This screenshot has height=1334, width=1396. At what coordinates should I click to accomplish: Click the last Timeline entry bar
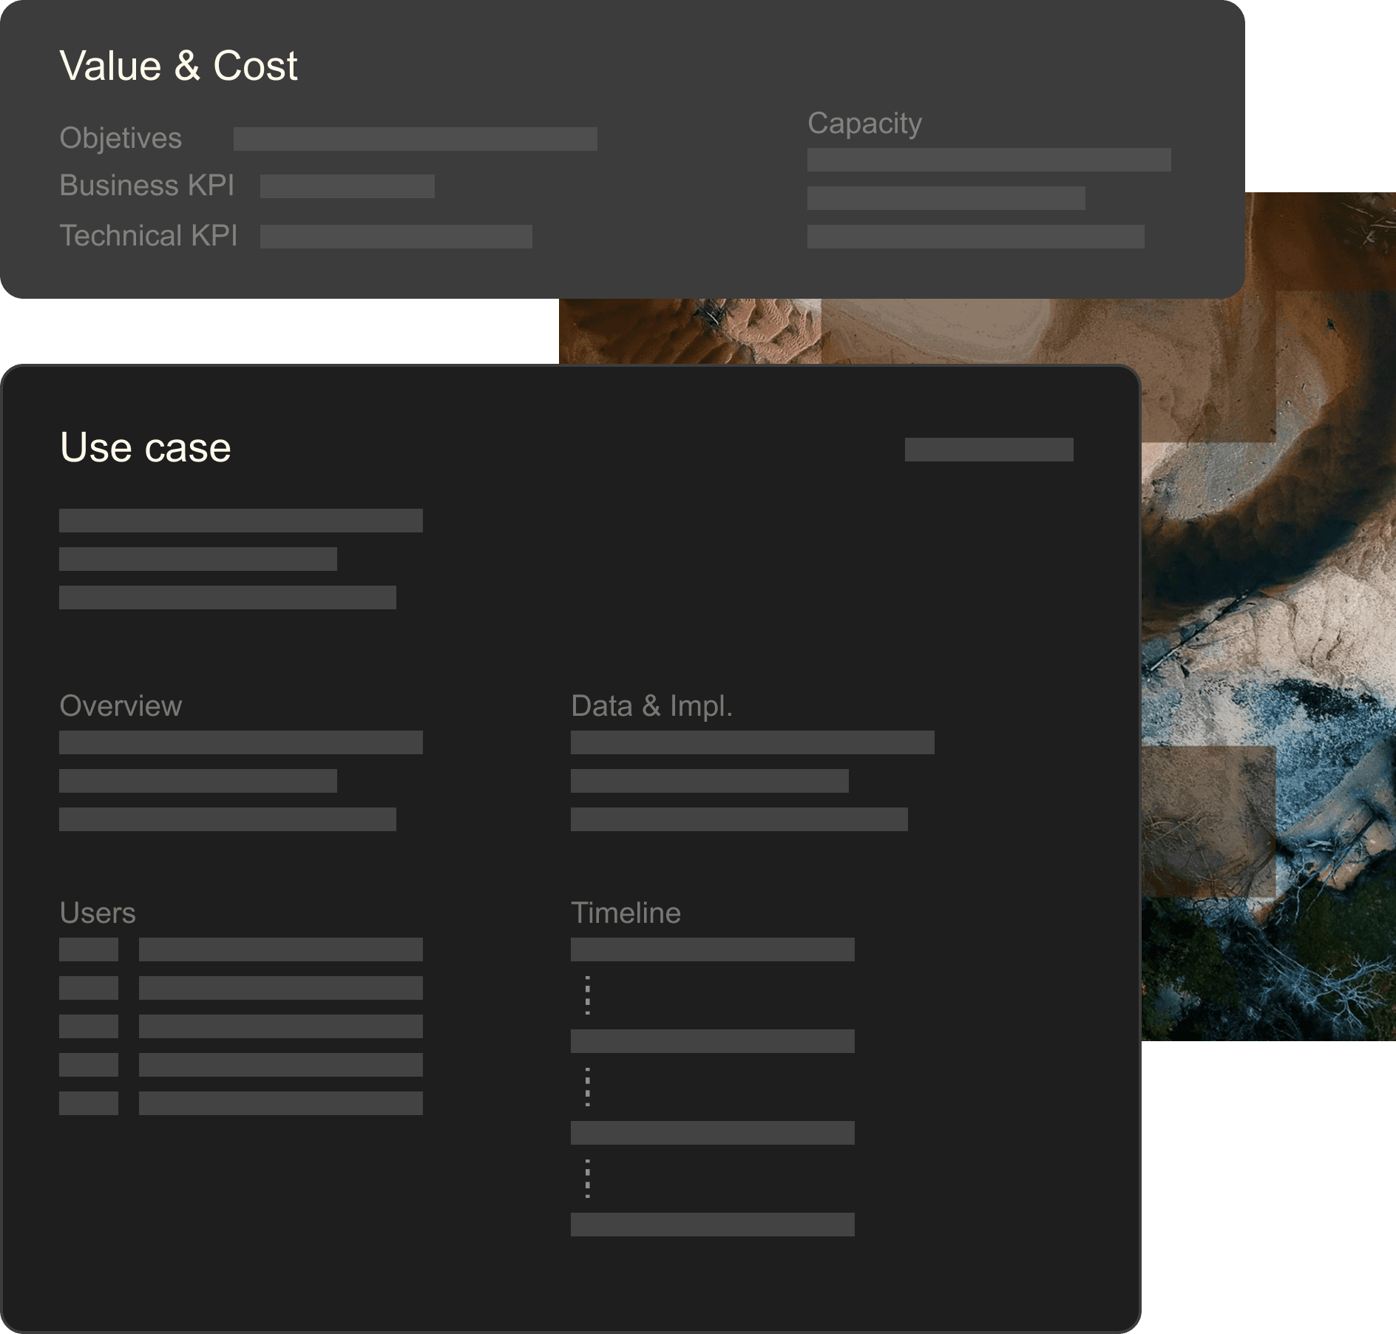[712, 1225]
